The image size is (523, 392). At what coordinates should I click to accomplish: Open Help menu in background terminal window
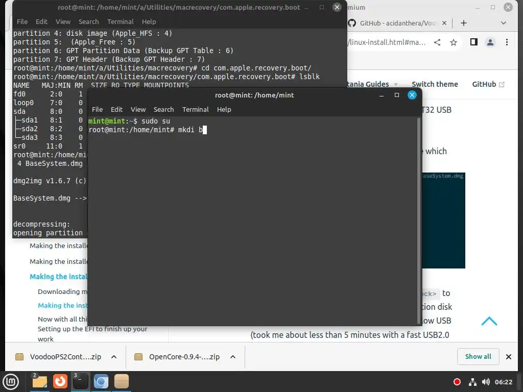[x=149, y=21]
